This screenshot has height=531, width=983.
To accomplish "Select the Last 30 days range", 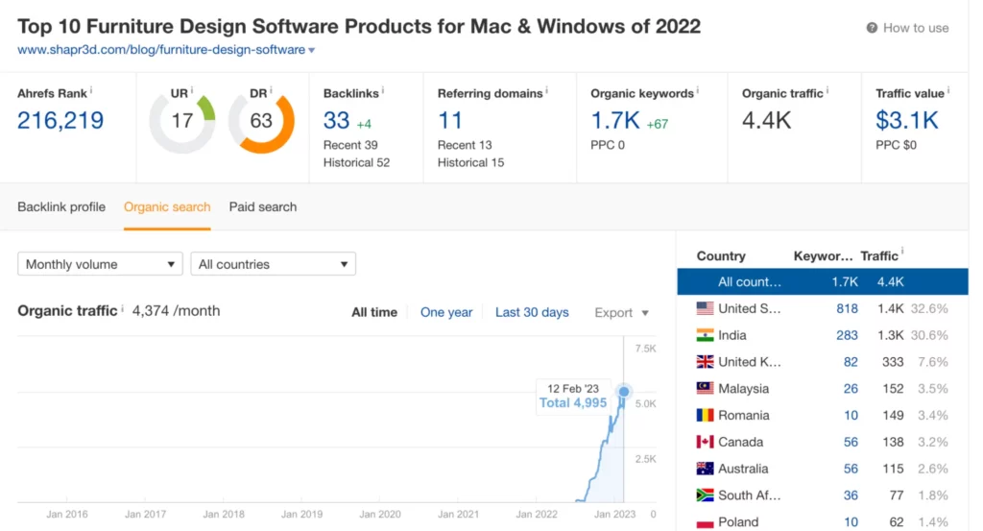I will click(532, 312).
